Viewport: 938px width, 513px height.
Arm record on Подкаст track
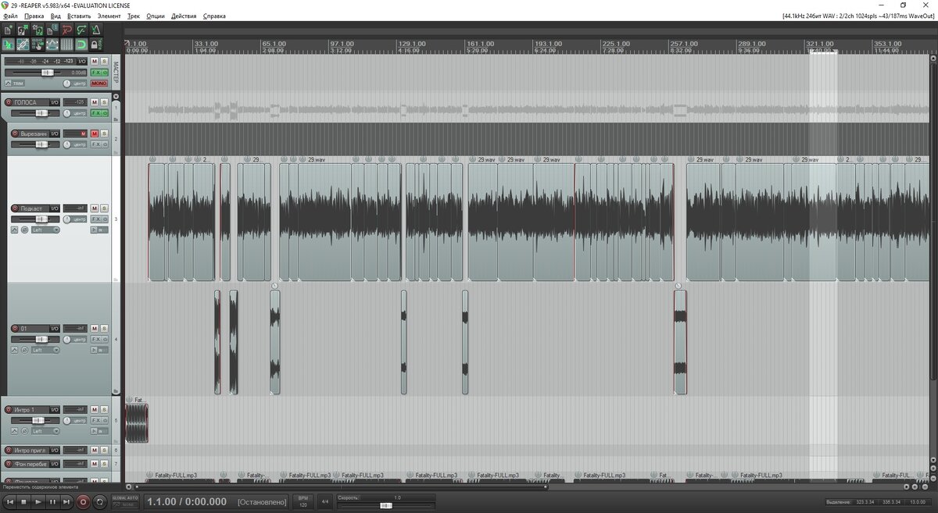point(15,208)
